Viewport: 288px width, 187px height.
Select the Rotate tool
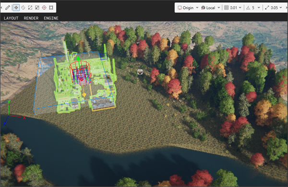point(23,8)
